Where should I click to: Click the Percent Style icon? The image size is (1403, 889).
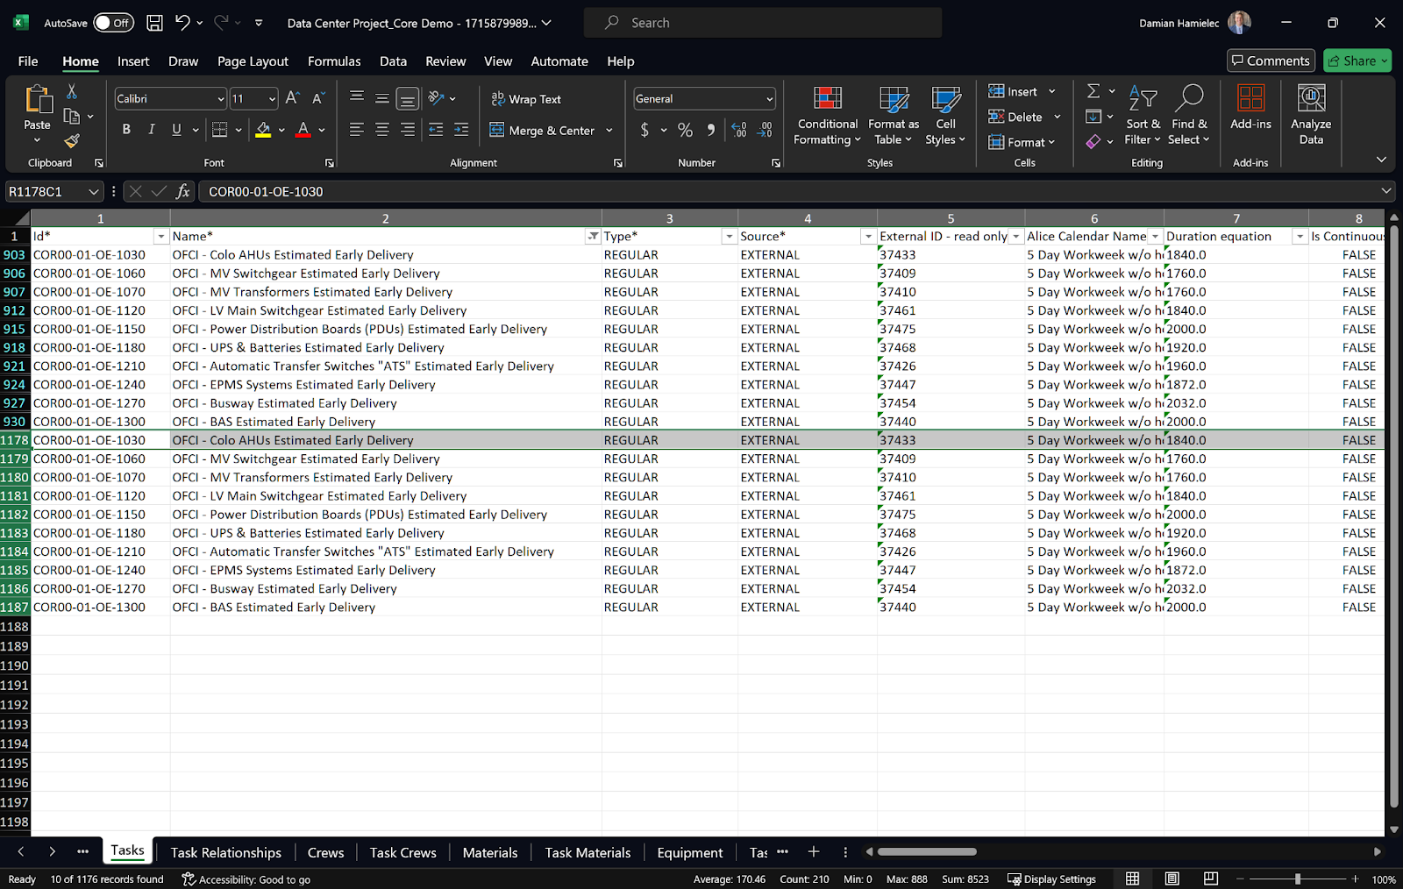(686, 130)
